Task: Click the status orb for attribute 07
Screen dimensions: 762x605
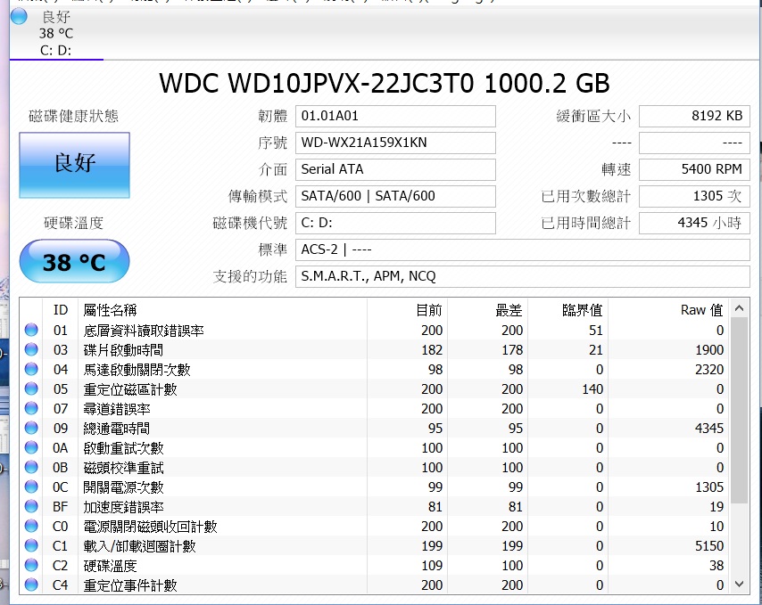Action: [x=31, y=408]
